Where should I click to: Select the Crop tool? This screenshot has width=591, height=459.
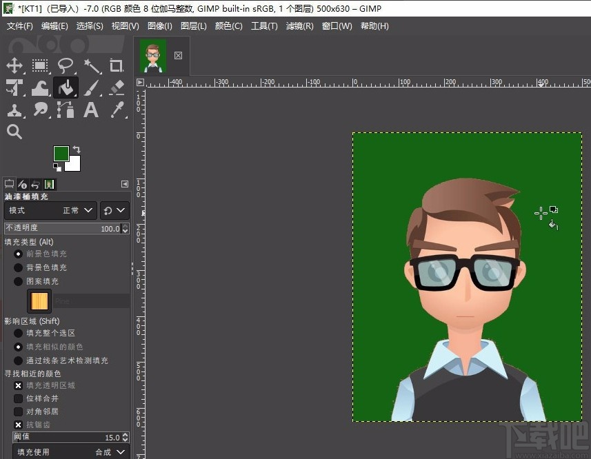point(117,66)
